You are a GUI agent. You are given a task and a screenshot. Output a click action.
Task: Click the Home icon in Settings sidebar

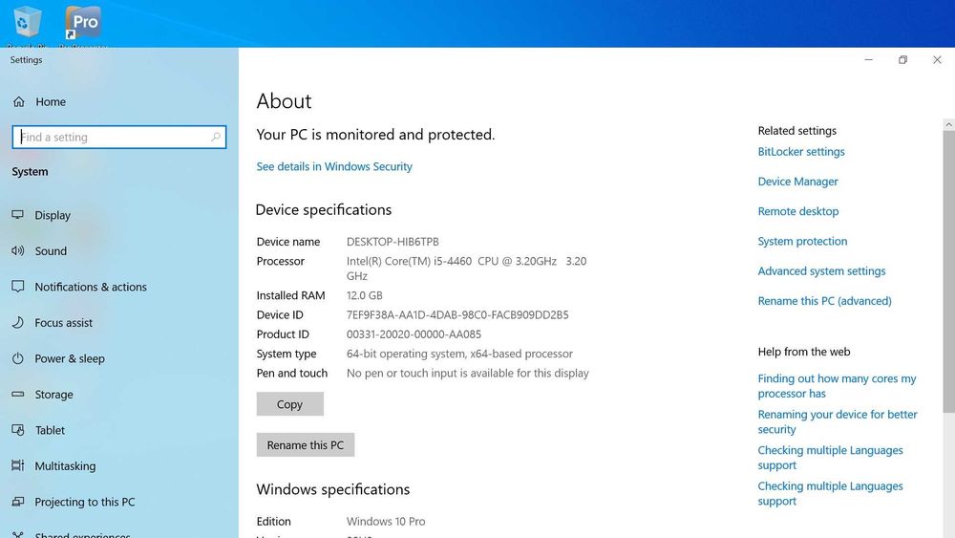tap(19, 101)
